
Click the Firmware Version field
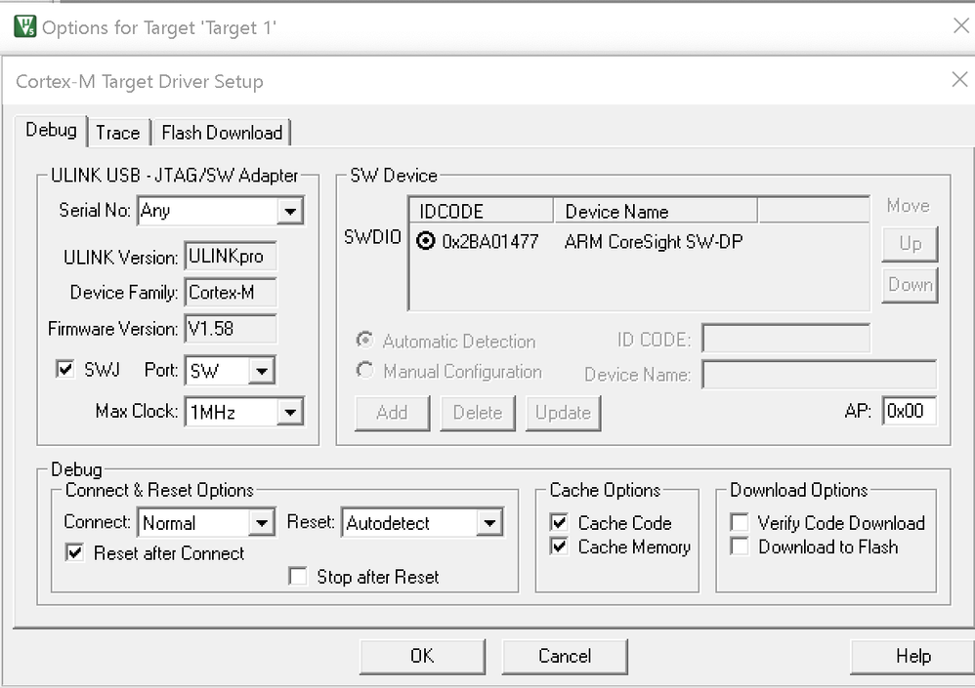(x=230, y=329)
